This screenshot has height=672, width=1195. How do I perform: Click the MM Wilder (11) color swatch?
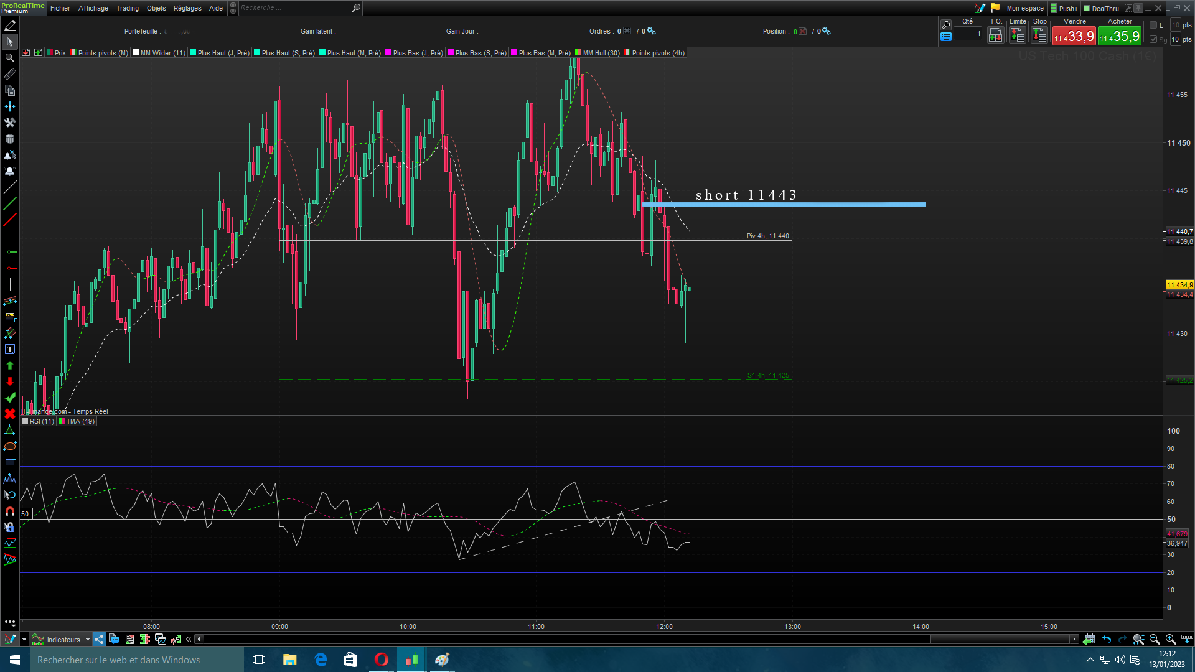pyautogui.click(x=136, y=53)
